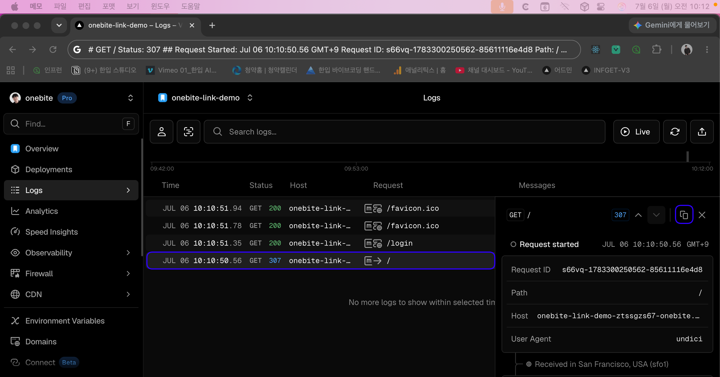Toggle Live log streaming

point(636,132)
